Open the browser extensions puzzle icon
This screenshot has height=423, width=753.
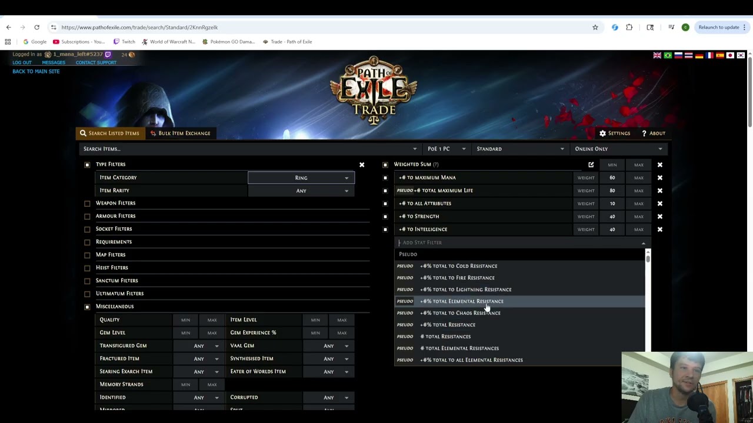629,27
